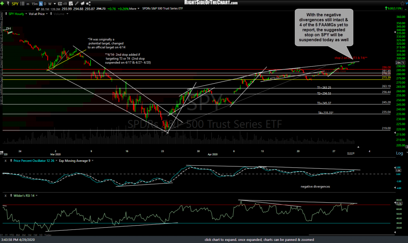Screen dimensions: 408x243
Task: Click the Log scale button
Action: click(x=399, y=153)
